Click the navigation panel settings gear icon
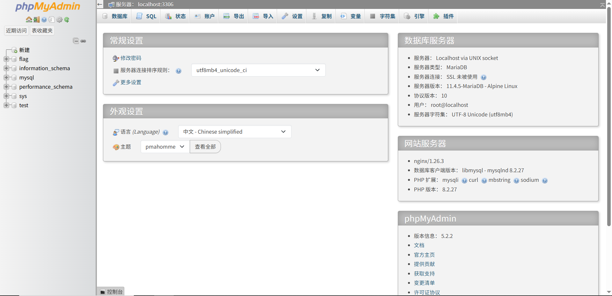 [x=59, y=19]
